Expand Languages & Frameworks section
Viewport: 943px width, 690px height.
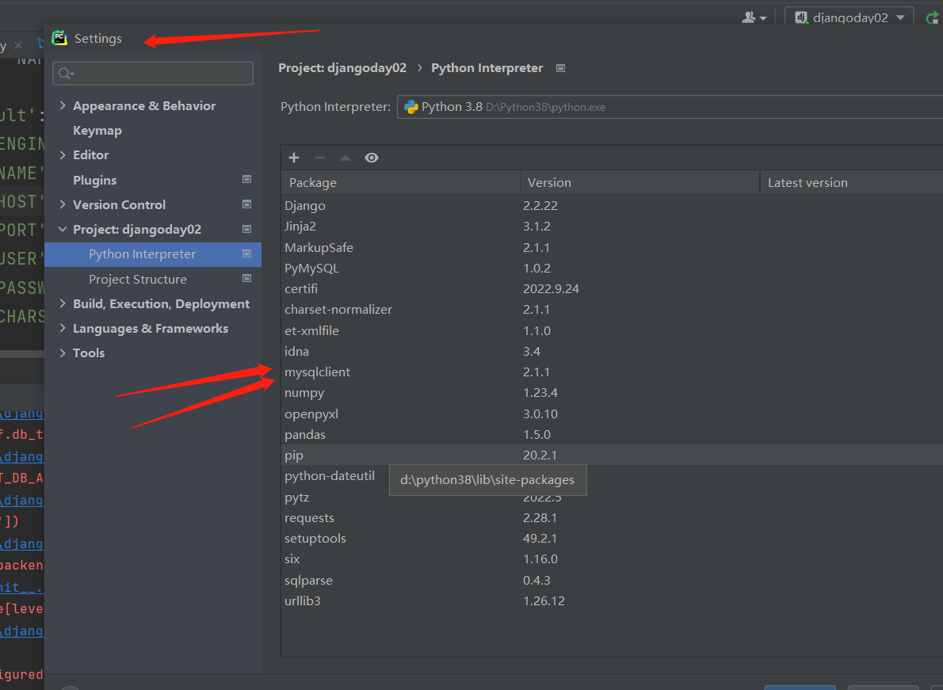[x=63, y=328]
